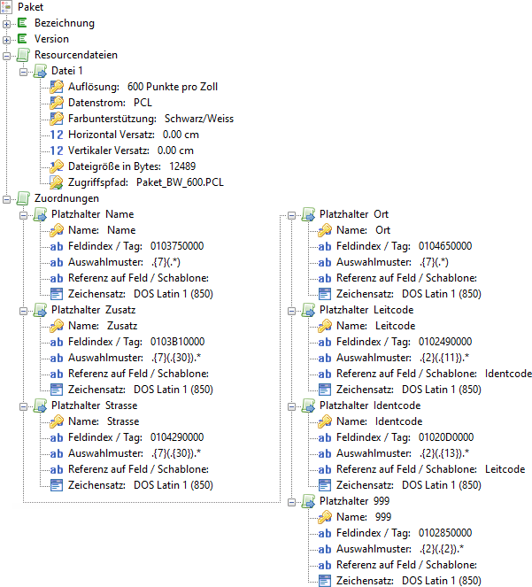Expand the Bezeichnung tree node
The image size is (532, 587).
(x=8, y=23)
